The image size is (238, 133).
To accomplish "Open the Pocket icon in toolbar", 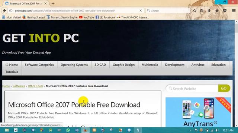I will point(225,11).
